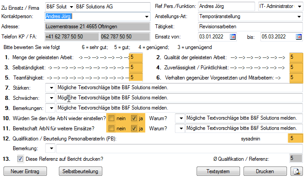Open the Anstellungs-Art dropdown
The image size is (306, 178).
(299, 16)
